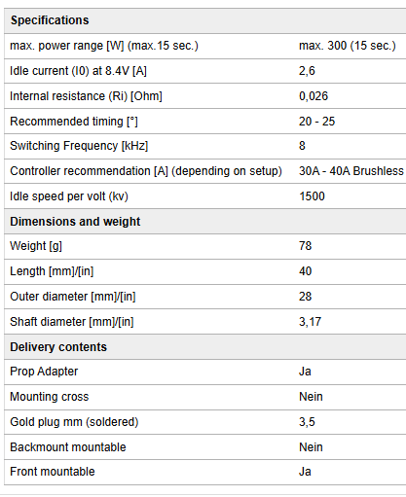The width and height of the screenshot is (406, 497).
Task: Click the Specifications section header
Action: (50, 20)
